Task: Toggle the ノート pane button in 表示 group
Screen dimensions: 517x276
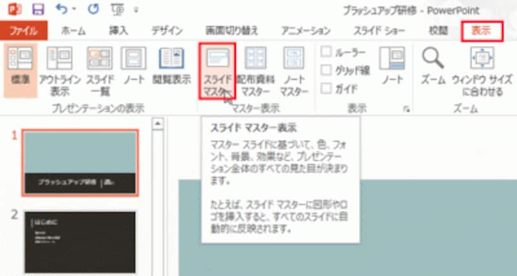Action: [392, 65]
